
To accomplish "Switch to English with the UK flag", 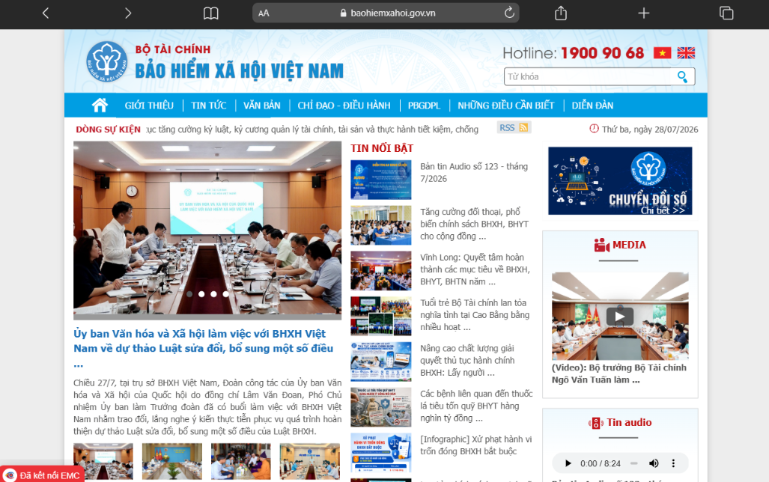I will point(686,53).
